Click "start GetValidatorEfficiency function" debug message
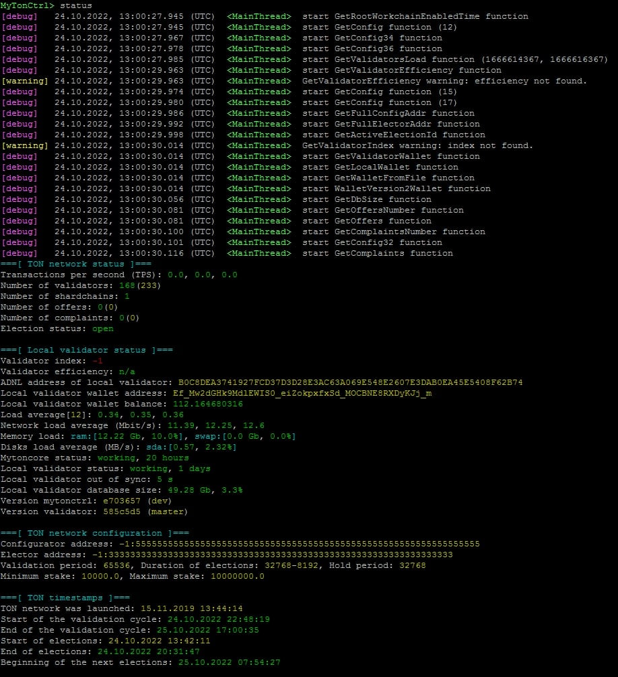Screen dimensions: 618x677 (402, 71)
